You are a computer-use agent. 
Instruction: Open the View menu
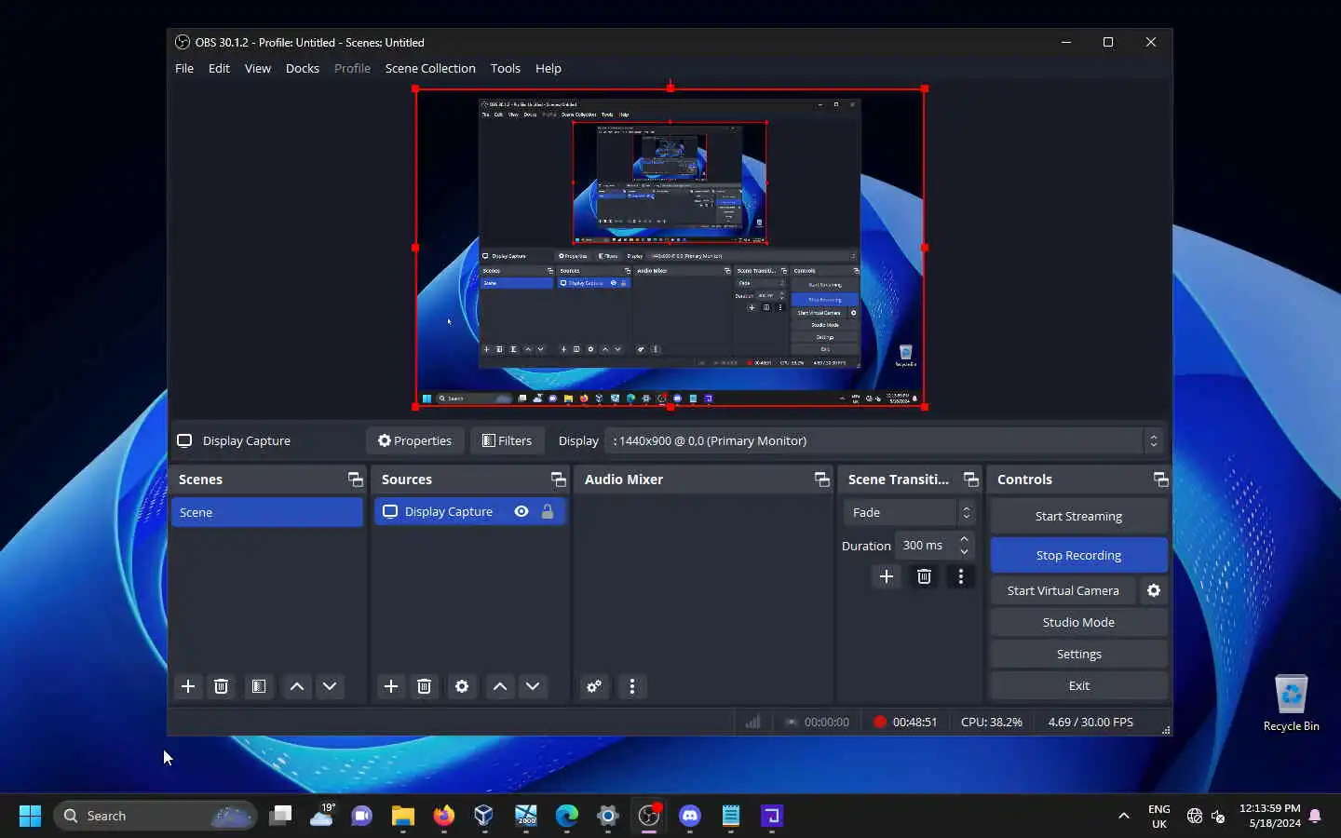pos(258,68)
